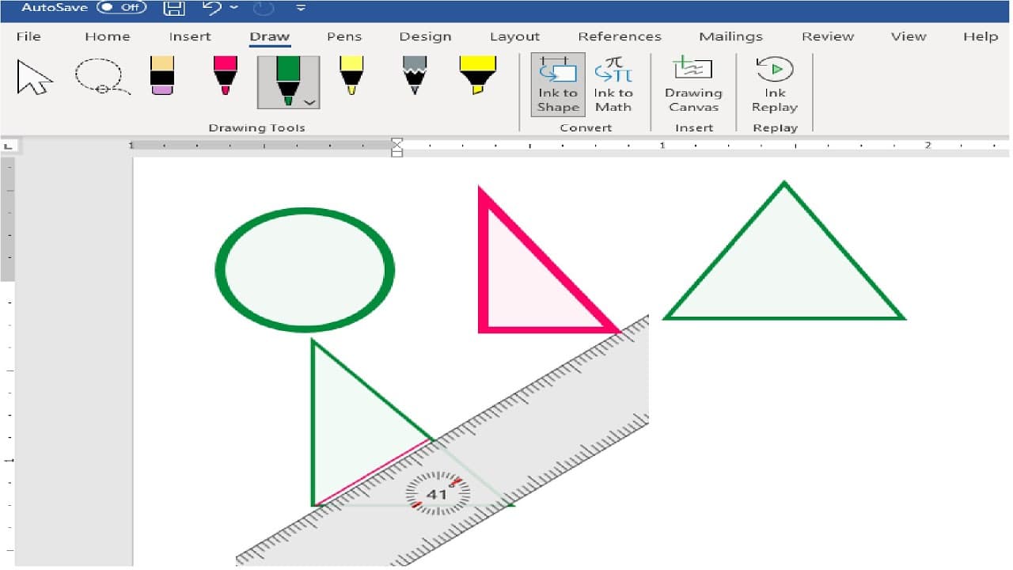Click the Redo button
Screen dimensions: 1013x570
pyautogui.click(x=264, y=9)
